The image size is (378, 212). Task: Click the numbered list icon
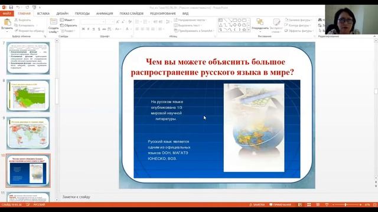146,22
